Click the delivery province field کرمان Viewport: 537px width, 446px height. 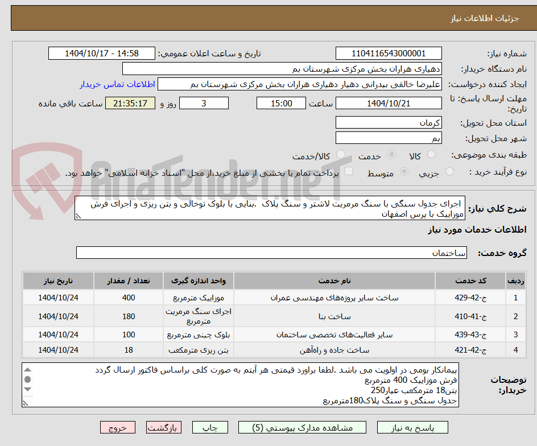(389, 123)
